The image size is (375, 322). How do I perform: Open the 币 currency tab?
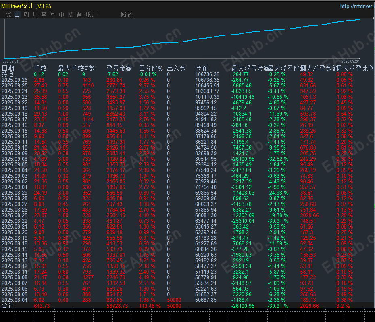61,15
